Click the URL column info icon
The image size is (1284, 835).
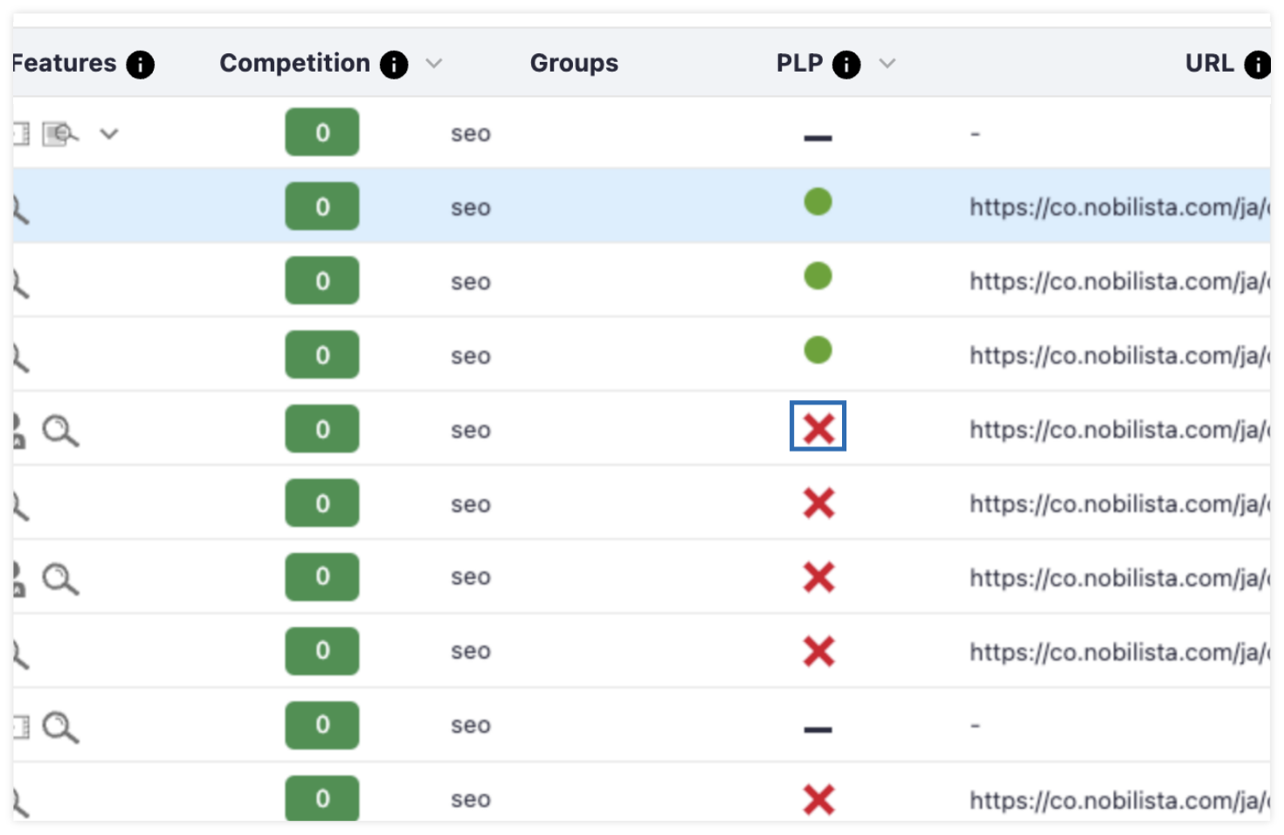(1260, 63)
